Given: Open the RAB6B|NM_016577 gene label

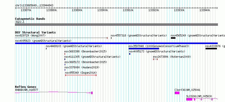Looking at the screenshot, I should click(x=27, y=90).
